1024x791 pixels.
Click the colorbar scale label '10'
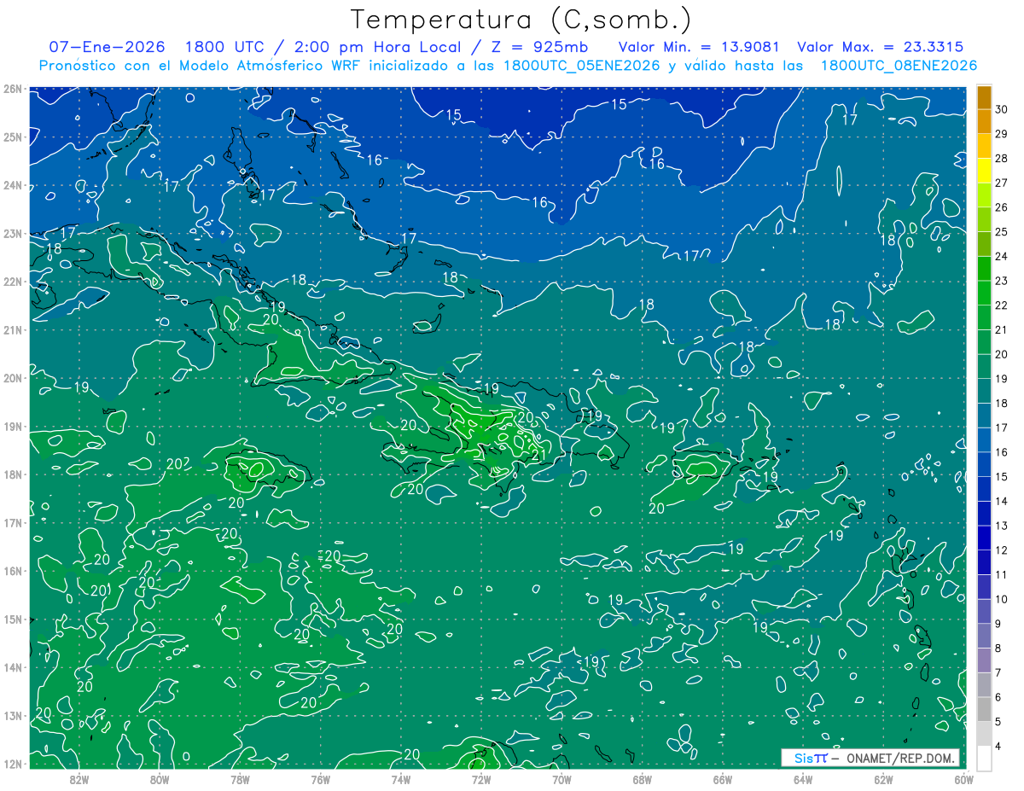pos(1002,600)
